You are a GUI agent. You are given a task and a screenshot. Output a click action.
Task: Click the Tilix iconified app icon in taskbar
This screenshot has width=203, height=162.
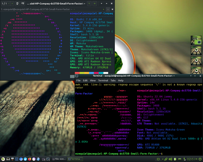coord(44,159)
